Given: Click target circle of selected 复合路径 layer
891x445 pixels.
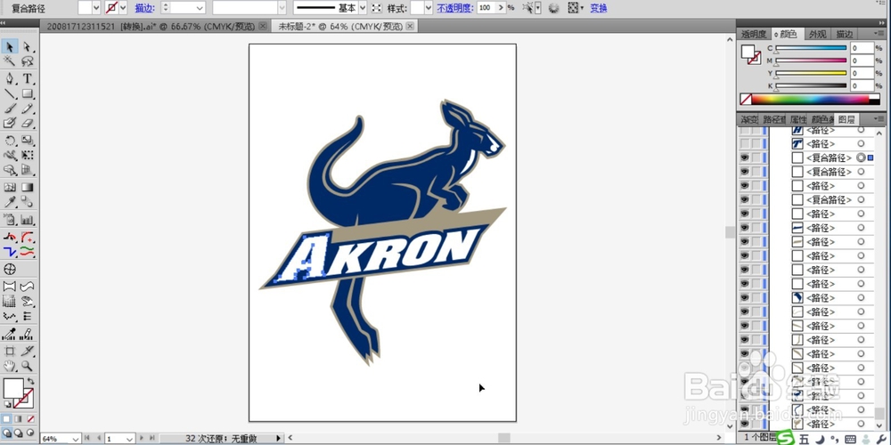Looking at the screenshot, I should (x=861, y=158).
